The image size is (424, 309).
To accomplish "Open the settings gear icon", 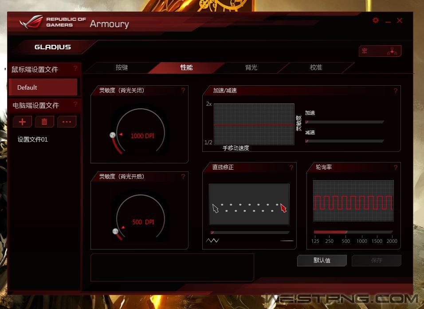I will click(376, 20).
